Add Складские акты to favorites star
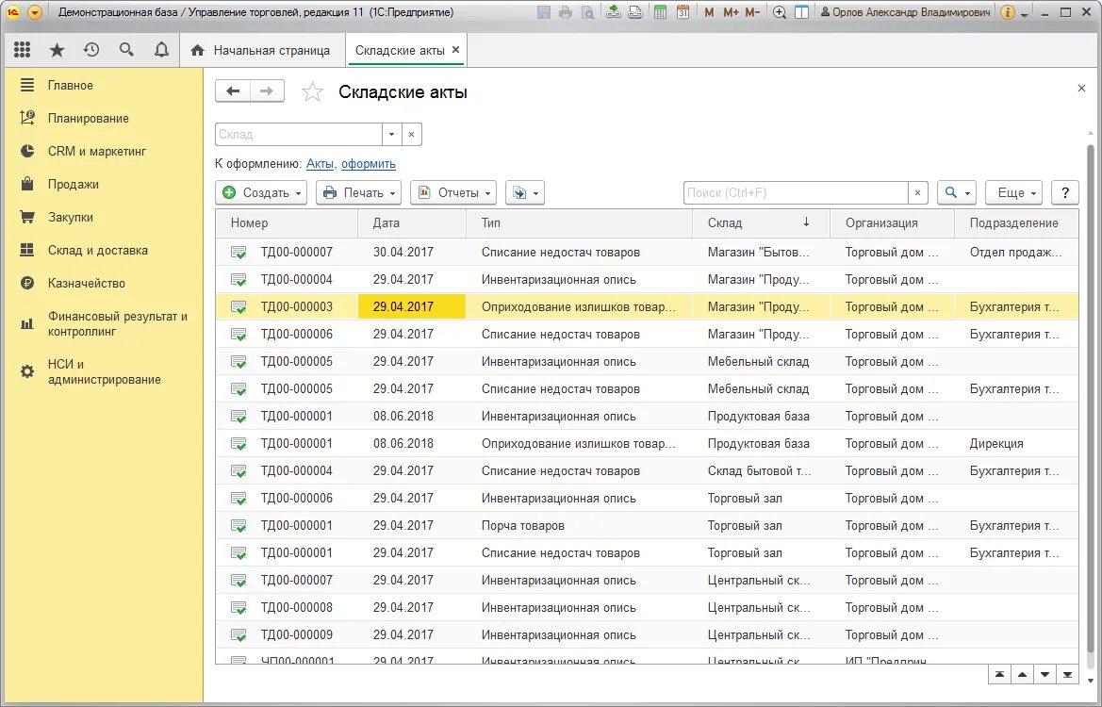 (x=312, y=92)
